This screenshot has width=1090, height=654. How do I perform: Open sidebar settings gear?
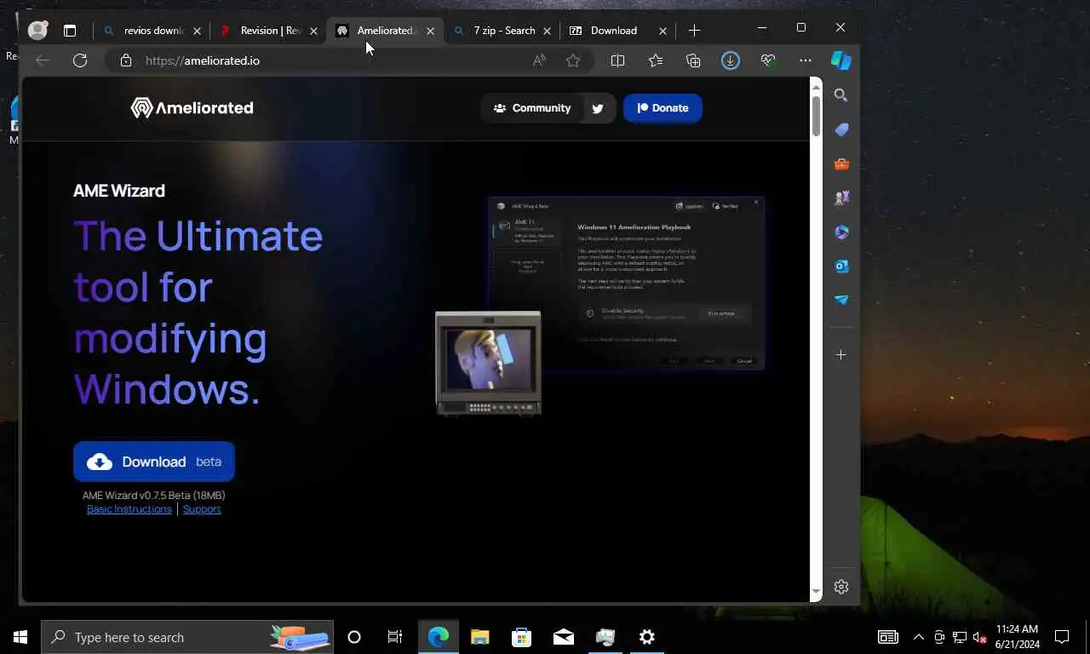(841, 587)
